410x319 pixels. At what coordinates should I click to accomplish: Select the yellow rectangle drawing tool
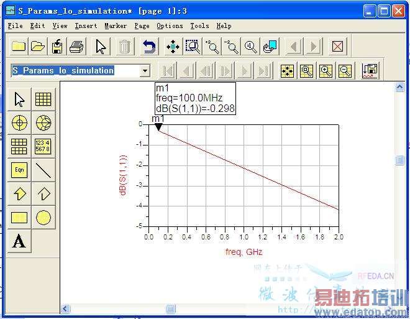pos(19,218)
